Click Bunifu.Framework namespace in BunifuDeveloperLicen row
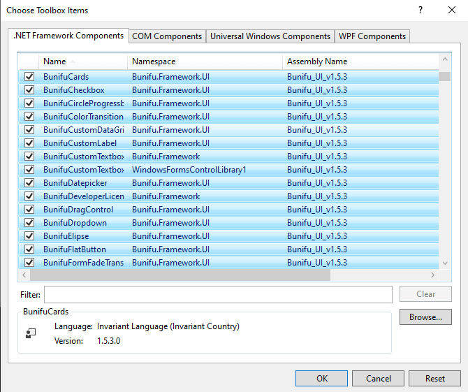The height and width of the screenshot is (392, 468). point(166,196)
